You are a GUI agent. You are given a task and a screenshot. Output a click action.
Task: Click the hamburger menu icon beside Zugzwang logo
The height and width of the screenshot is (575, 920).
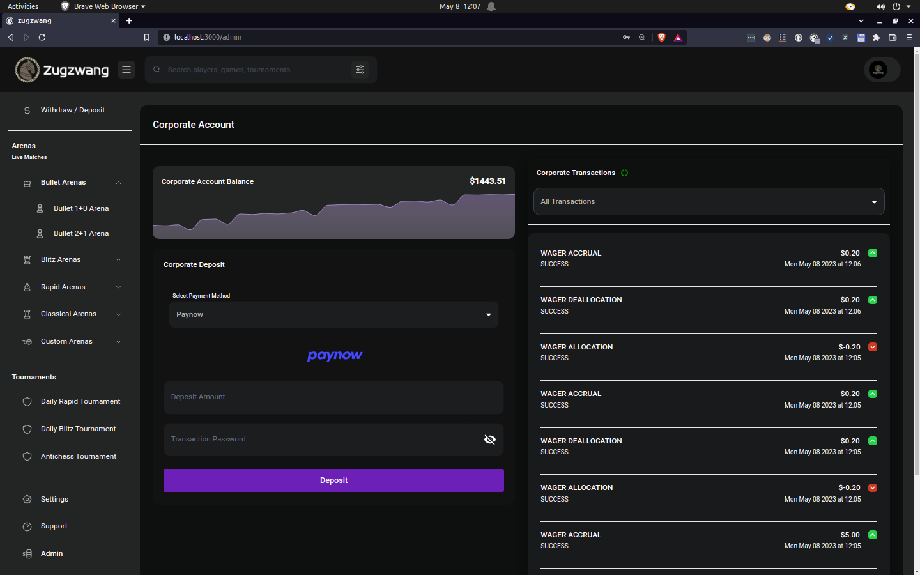point(126,70)
